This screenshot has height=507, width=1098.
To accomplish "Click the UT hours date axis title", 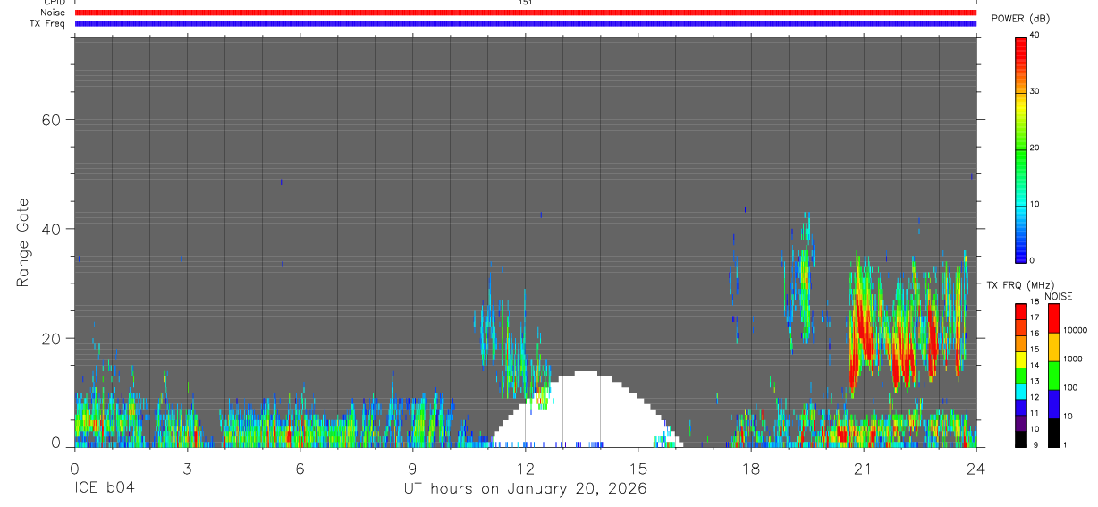I will coord(525,489).
